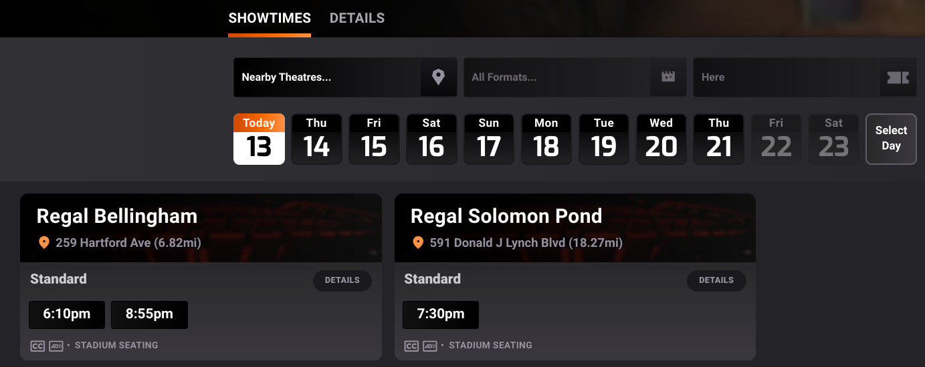Open the Here field dropdown
This screenshot has width=925, height=367.
coord(805,77)
